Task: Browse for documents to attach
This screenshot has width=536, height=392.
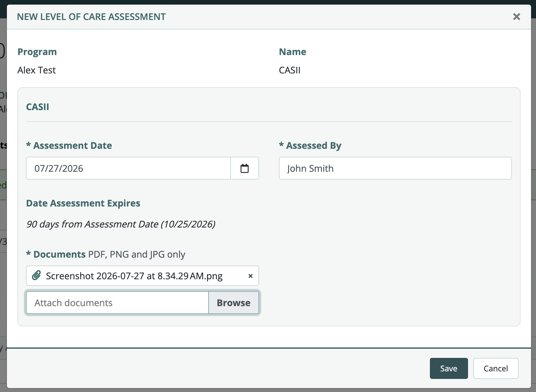Action: [234, 303]
